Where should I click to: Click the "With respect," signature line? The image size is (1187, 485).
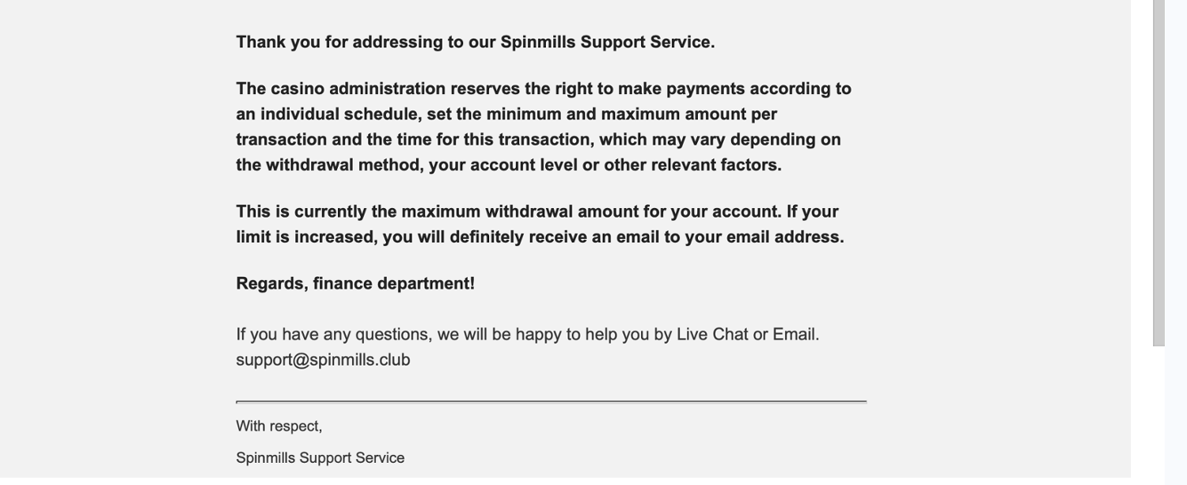(x=279, y=426)
